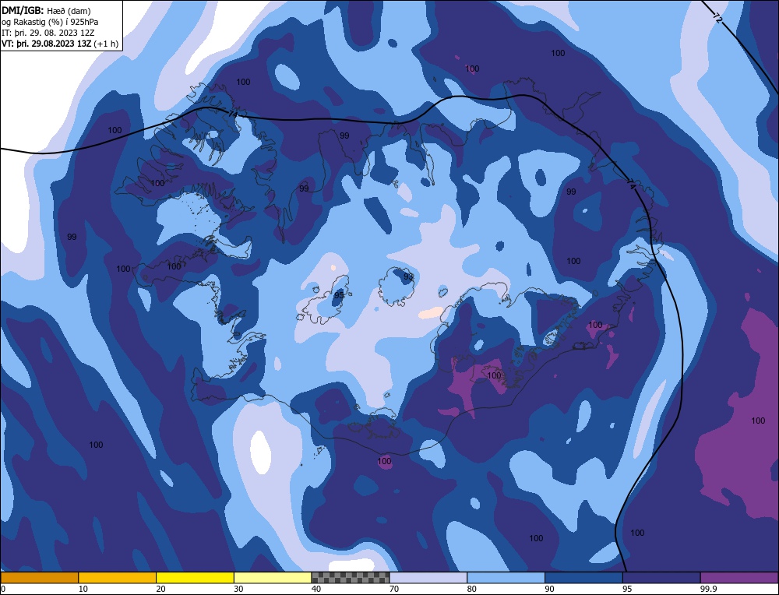
Task: Click the legend scale label '70'
Action: pyautogui.click(x=394, y=589)
